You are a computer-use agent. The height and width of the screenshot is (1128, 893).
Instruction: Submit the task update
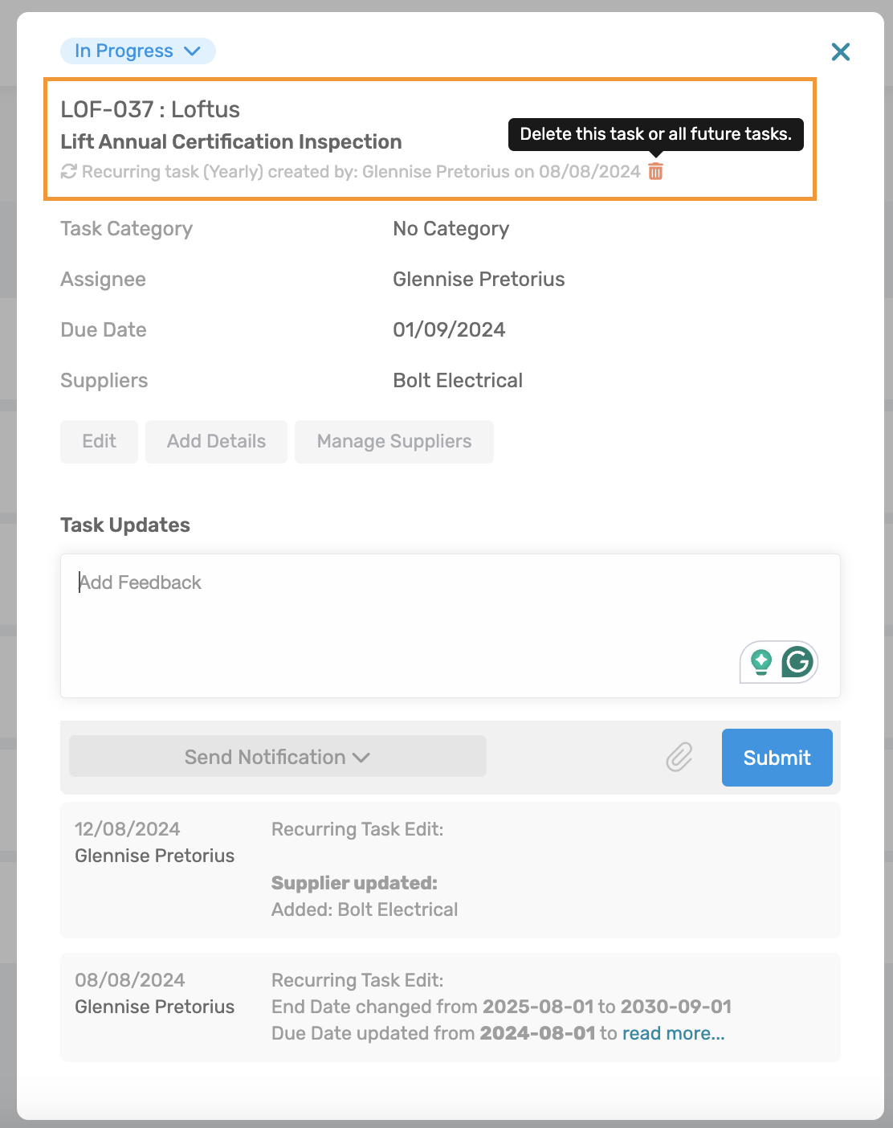pyautogui.click(x=777, y=758)
